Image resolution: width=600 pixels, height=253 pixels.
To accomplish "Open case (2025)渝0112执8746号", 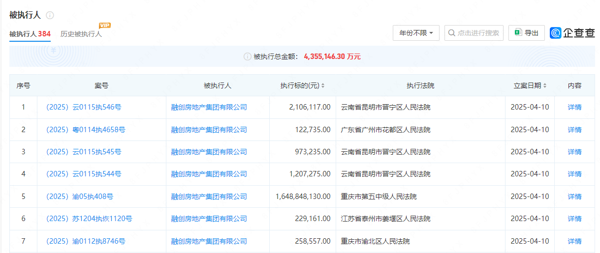I will coord(86,241).
